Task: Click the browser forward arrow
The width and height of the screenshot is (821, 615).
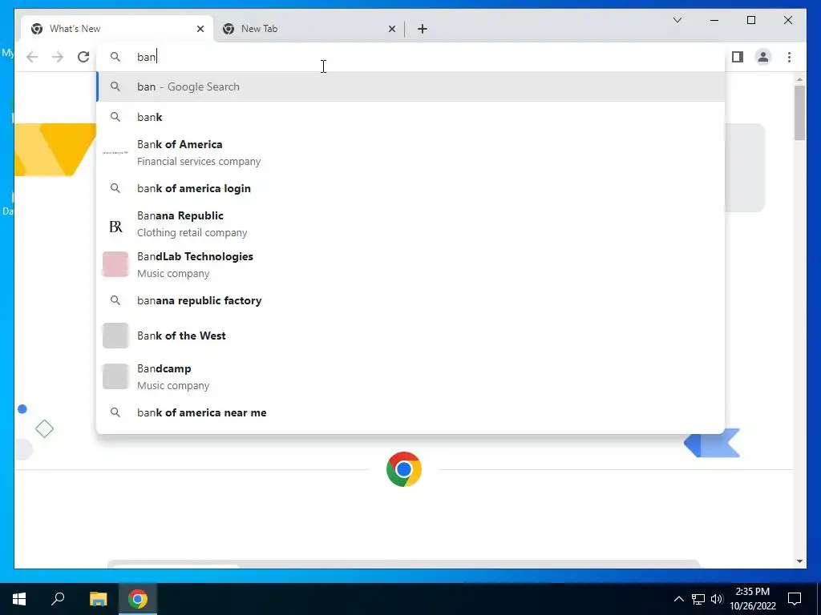Action: [x=58, y=57]
